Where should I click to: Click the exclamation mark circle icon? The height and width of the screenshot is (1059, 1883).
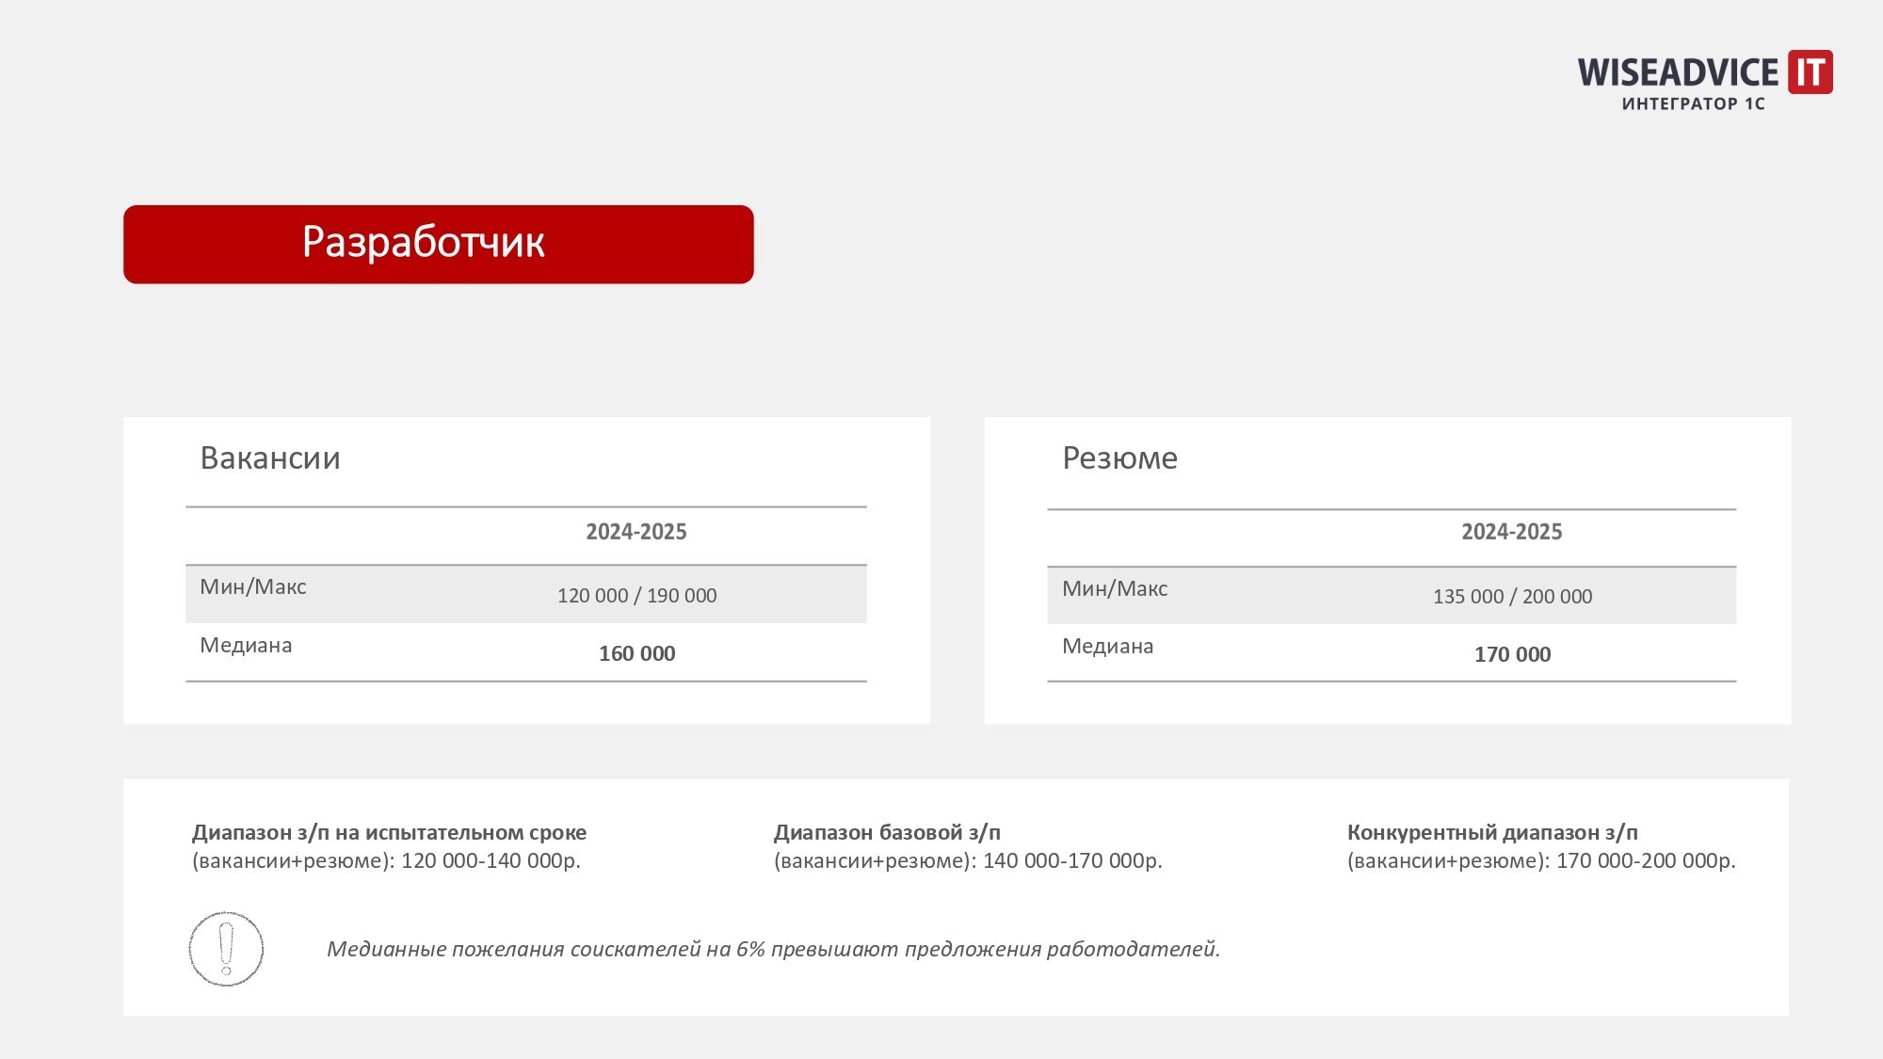(x=226, y=949)
